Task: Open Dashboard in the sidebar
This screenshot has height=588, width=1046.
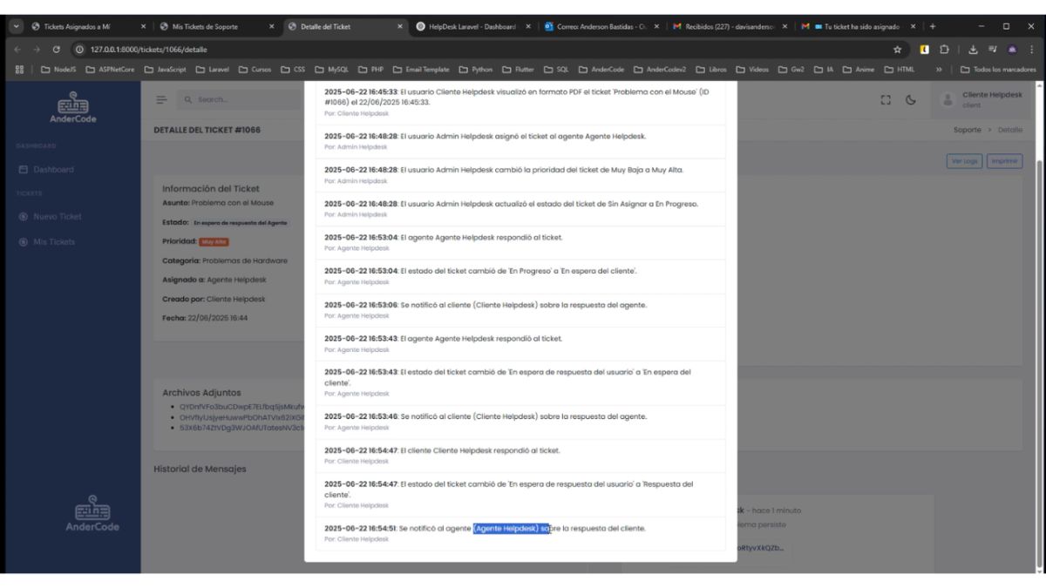Action: [52, 170]
